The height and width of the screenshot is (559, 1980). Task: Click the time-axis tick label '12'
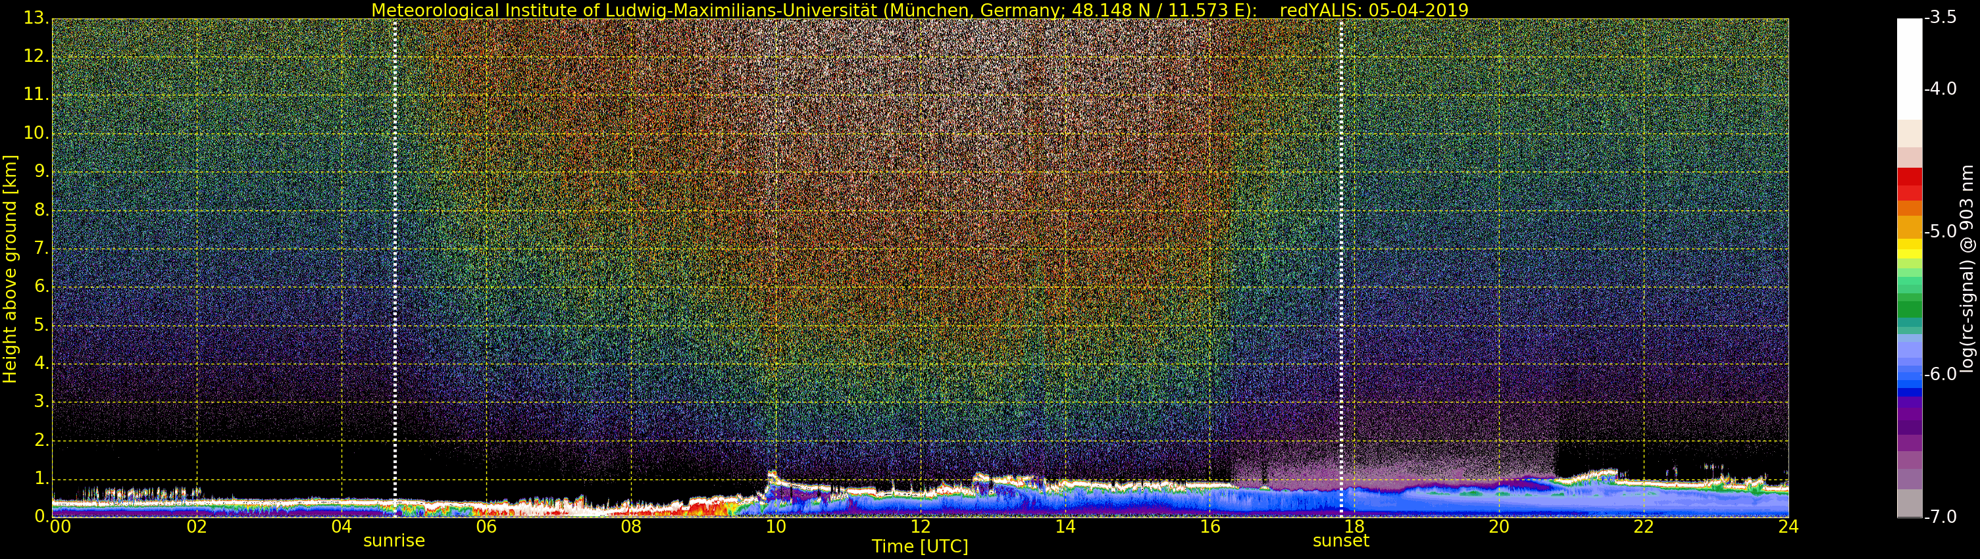[x=920, y=527]
